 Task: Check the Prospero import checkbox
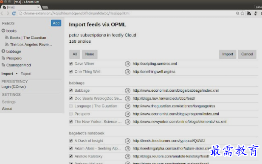coord(71,114)
